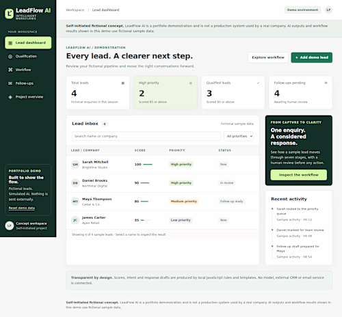Click the Total leads card icon
342x317 pixels.
[x=123, y=83]
